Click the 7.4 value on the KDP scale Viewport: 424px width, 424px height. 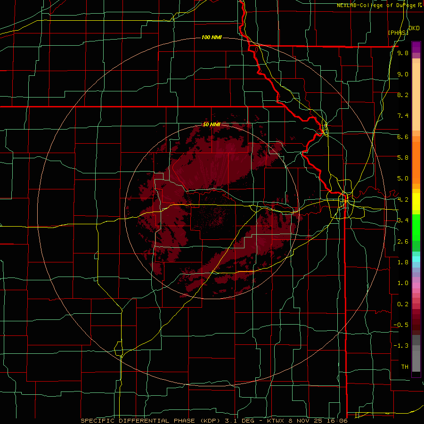tap(403, 116)
